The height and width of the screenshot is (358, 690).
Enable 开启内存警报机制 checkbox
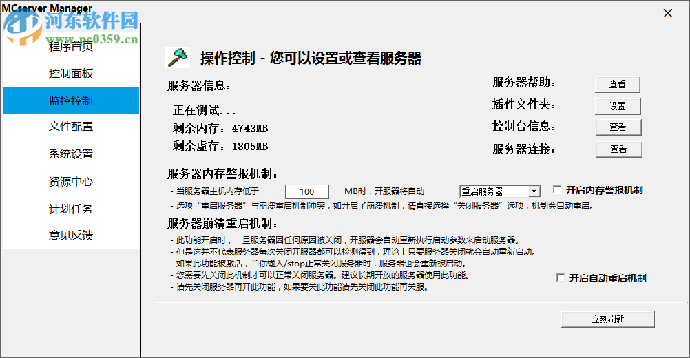coord(558,189)
